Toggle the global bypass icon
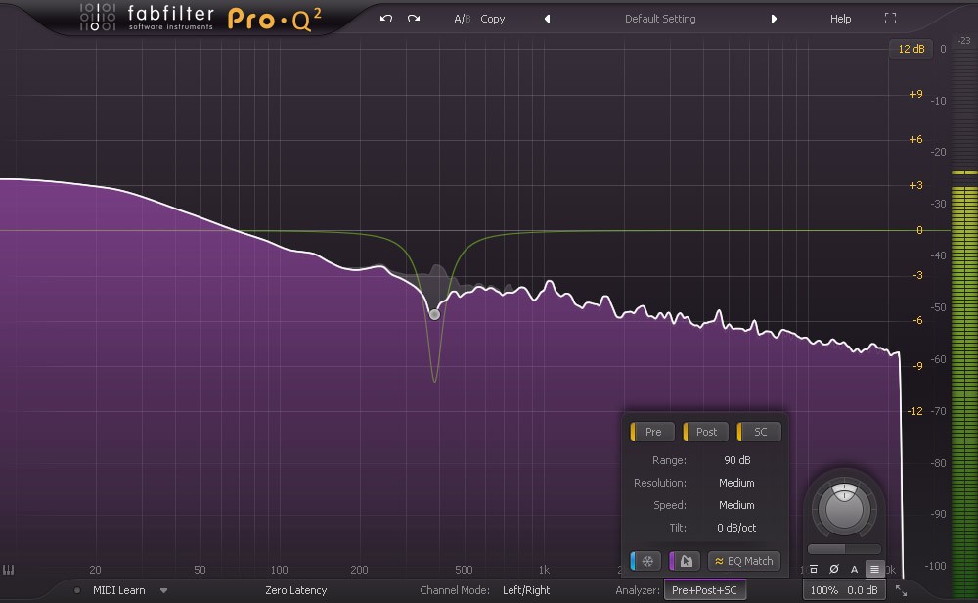 (x=814, y=569)
